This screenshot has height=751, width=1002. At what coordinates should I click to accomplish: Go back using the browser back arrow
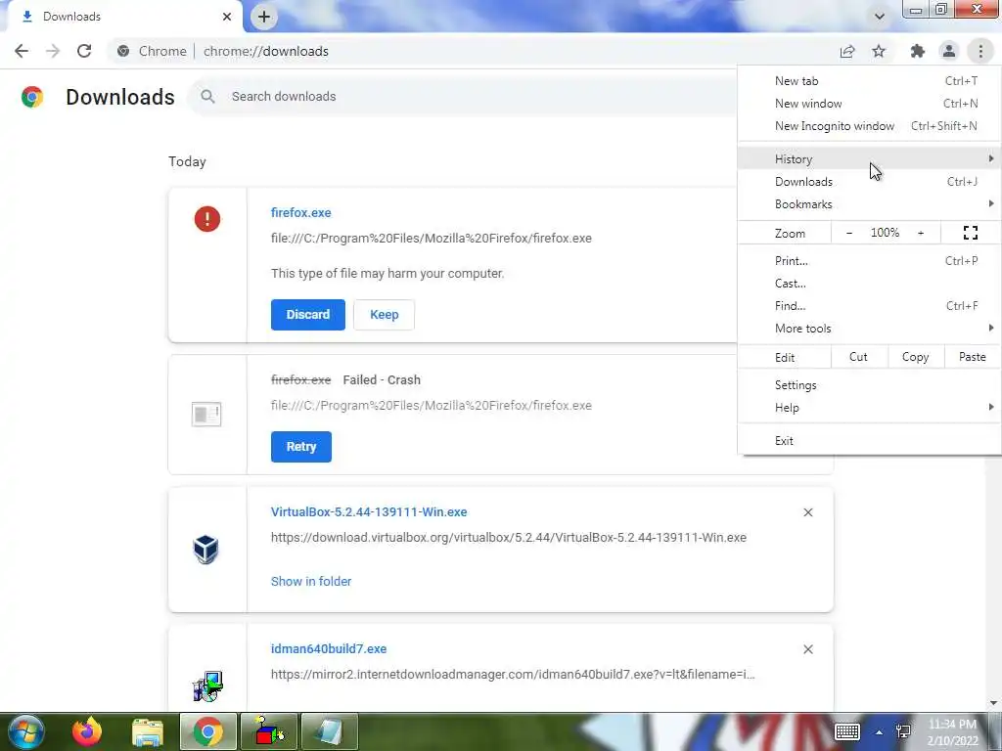tap(22, 51)
